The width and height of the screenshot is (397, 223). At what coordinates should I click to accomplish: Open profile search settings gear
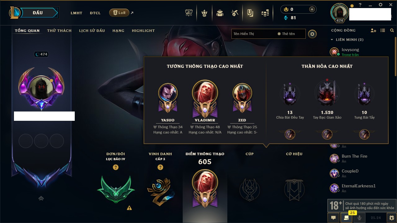[312, 34]
